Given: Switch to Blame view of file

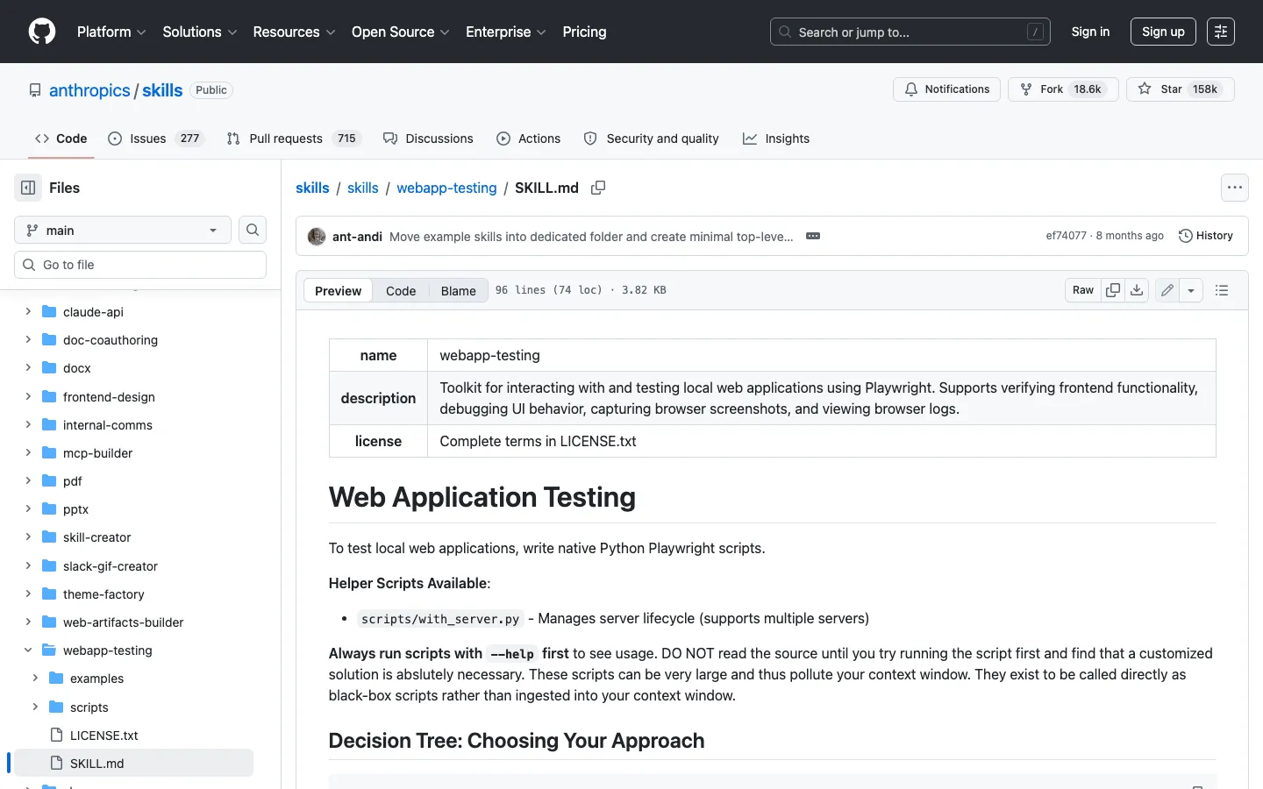Looking at the screenshot, I should coord(458,290).
